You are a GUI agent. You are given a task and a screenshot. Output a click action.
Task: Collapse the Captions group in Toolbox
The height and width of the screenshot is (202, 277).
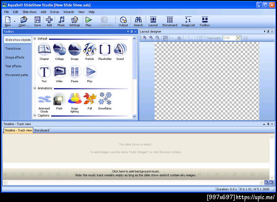point(35,115)
